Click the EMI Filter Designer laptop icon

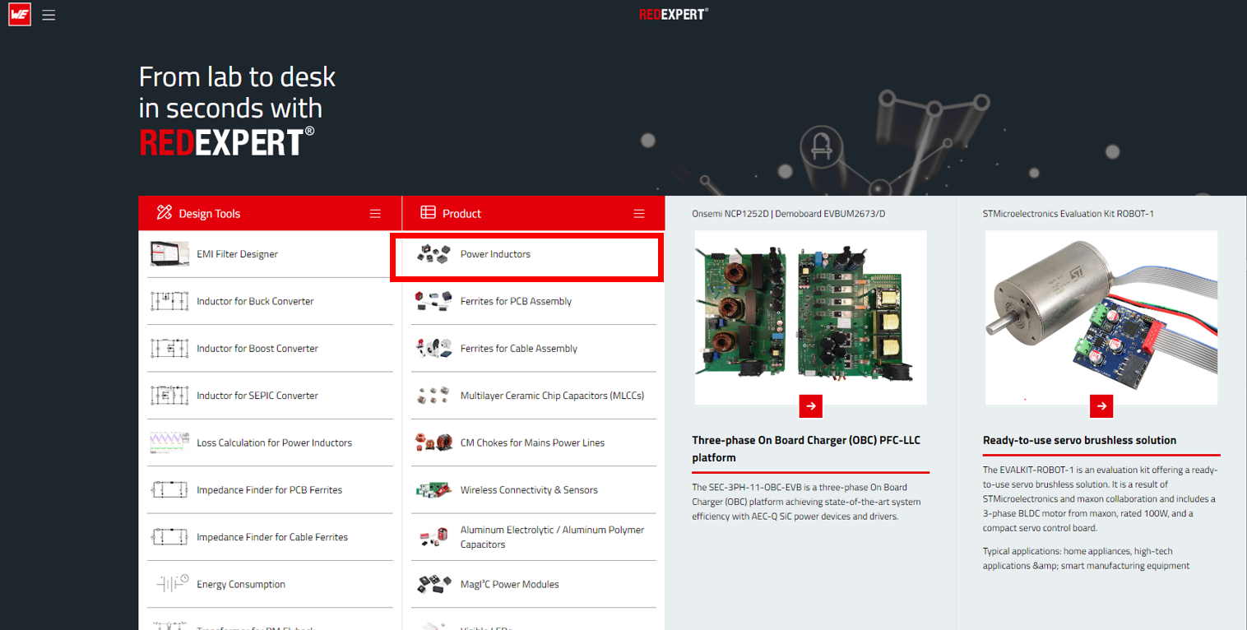[x=169, y=254]
